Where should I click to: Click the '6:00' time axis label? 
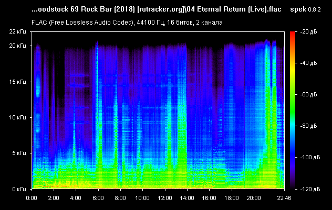pyautogui.click(x=98, y=198)
